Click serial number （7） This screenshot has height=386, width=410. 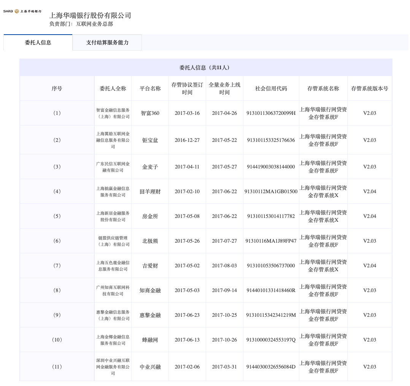[57, 266]
